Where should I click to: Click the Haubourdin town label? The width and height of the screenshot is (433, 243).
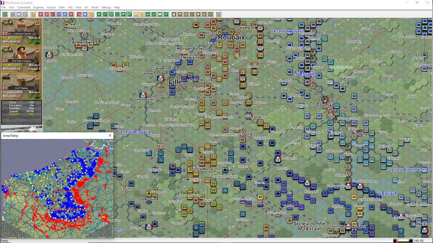(x=146, y=100)
